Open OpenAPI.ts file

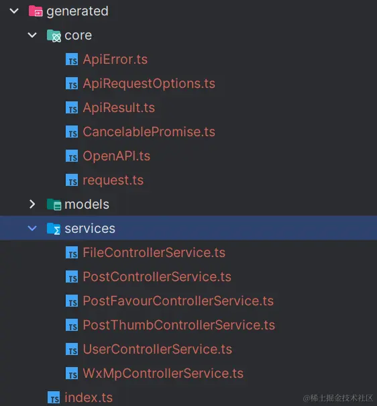point(117,156)
